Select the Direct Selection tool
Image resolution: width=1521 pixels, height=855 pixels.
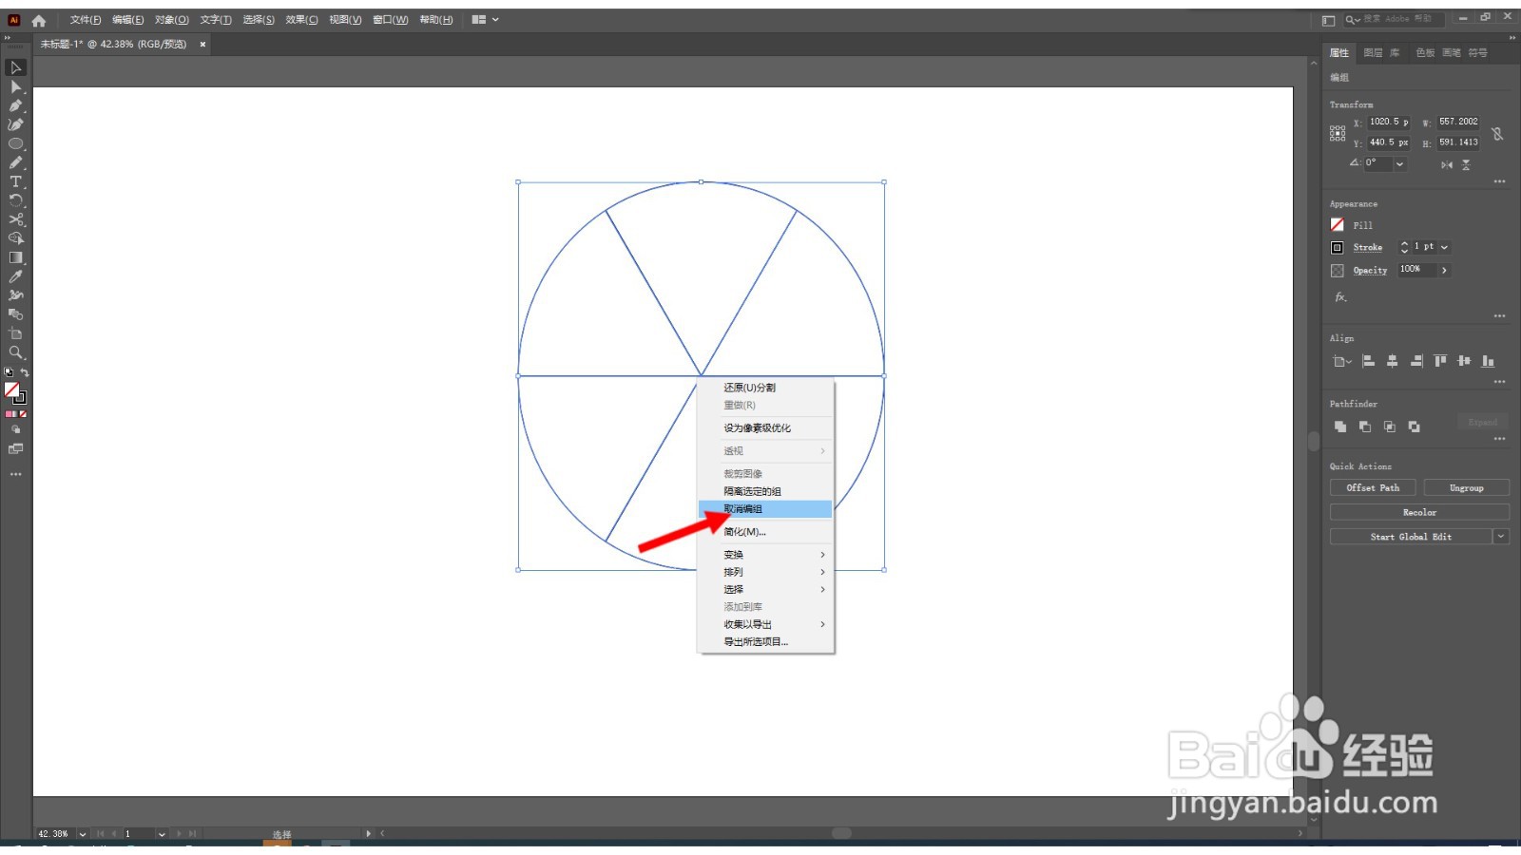click(x=15, y=86)
